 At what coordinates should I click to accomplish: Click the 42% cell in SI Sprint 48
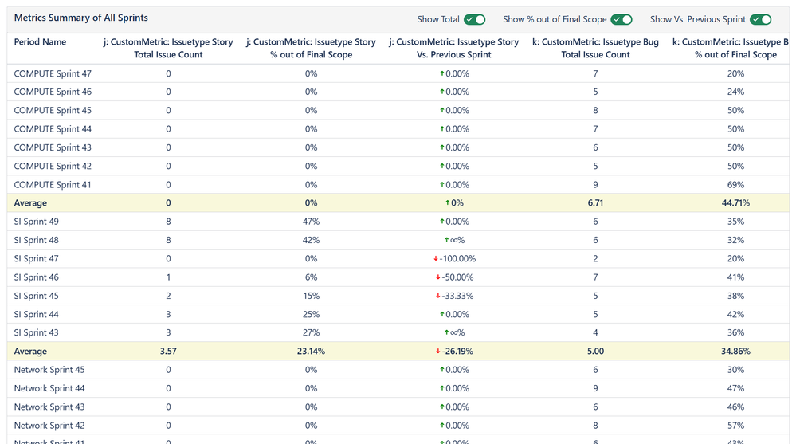click(312, 240)
